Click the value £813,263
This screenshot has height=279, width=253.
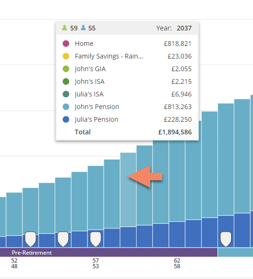(178, 107)
